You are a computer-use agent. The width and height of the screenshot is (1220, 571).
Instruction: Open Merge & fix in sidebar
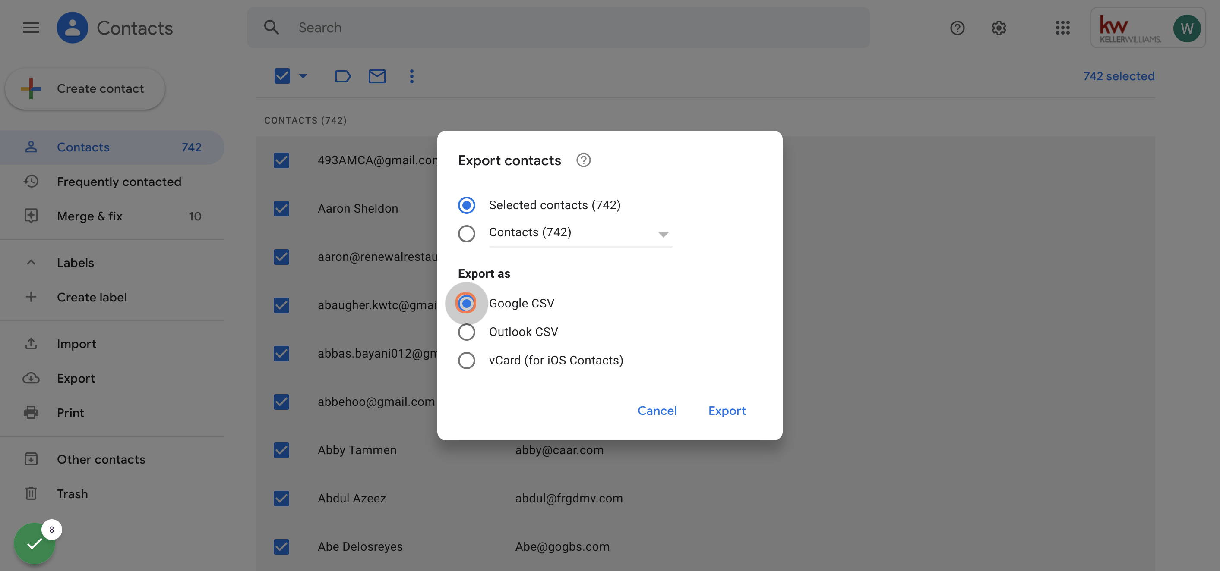click(x=112, y=216)
